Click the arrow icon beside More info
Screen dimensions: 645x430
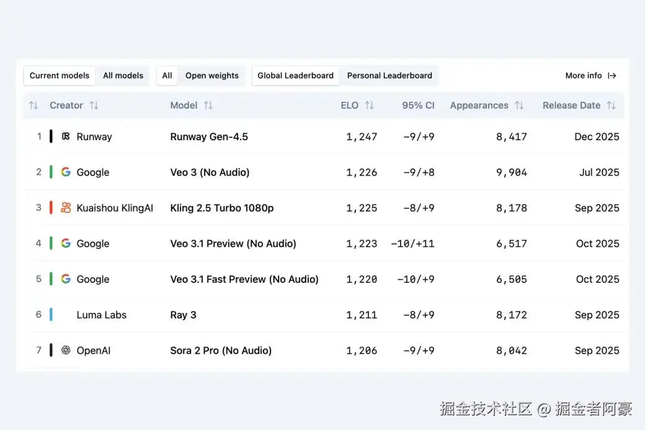[612, 76]
